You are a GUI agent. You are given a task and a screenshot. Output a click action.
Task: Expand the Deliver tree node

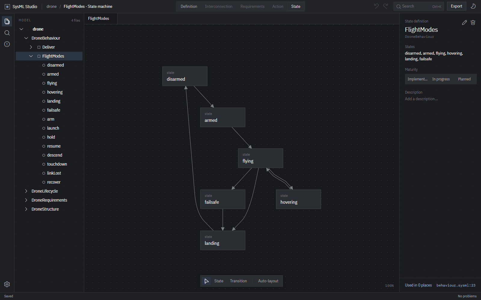click(31, 47)
